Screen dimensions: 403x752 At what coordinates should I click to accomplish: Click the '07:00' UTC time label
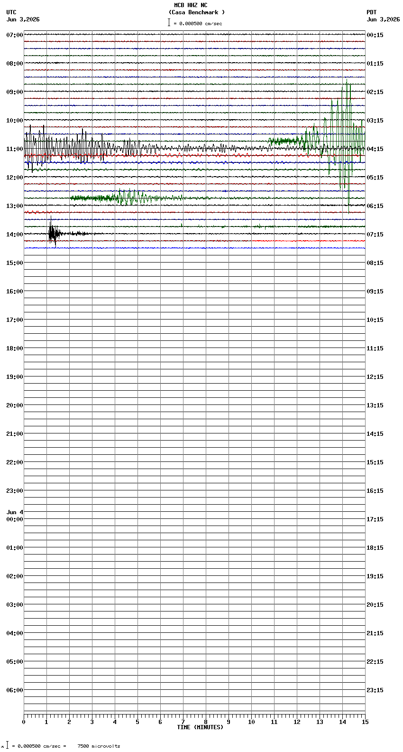coord(15,35)
